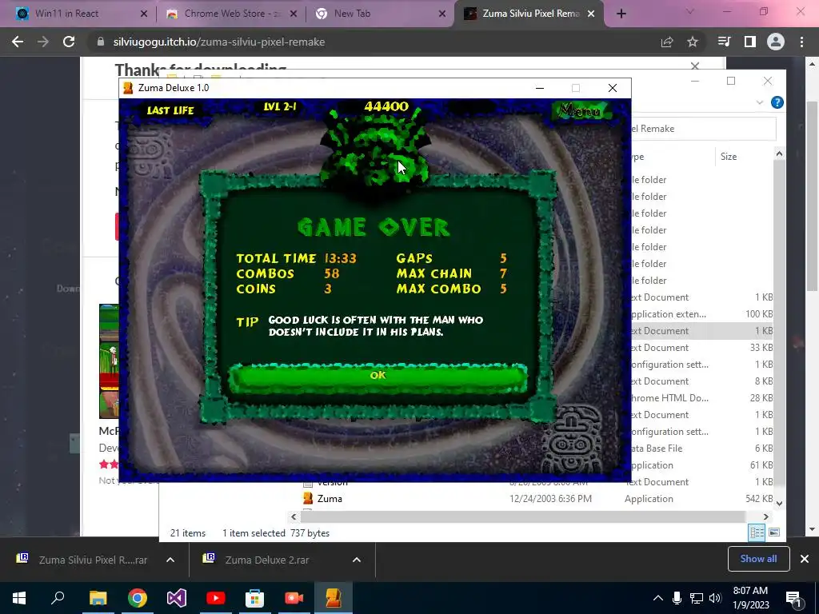
Task: Open volume control tray icon
Action: (715, 598)
